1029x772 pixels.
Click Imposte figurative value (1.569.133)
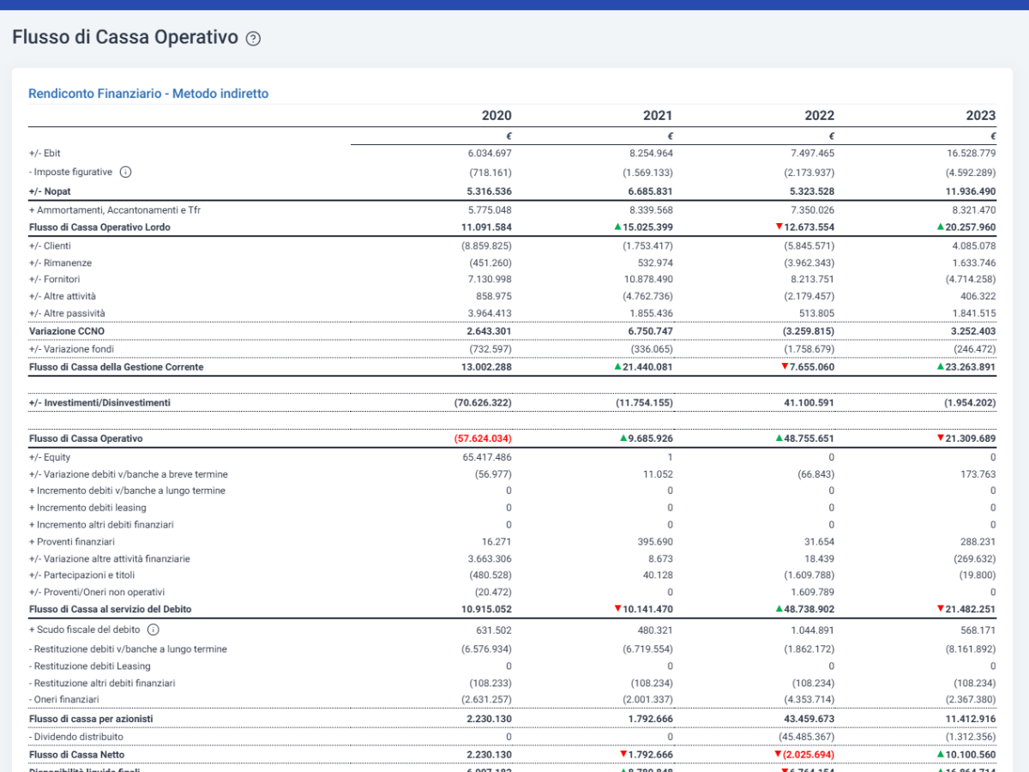click(x=647, y=172)
